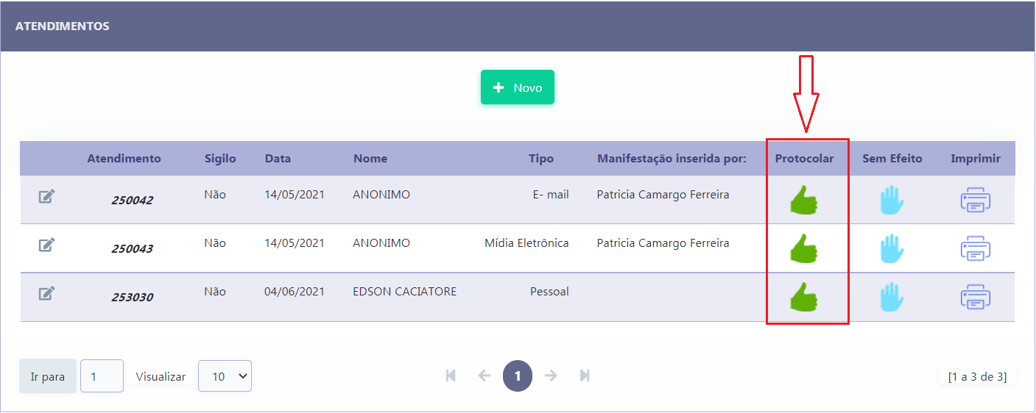
Task: Print the EDSON CACIATORE atendimento
Action: pyautogui.click(x=975, y=297)
